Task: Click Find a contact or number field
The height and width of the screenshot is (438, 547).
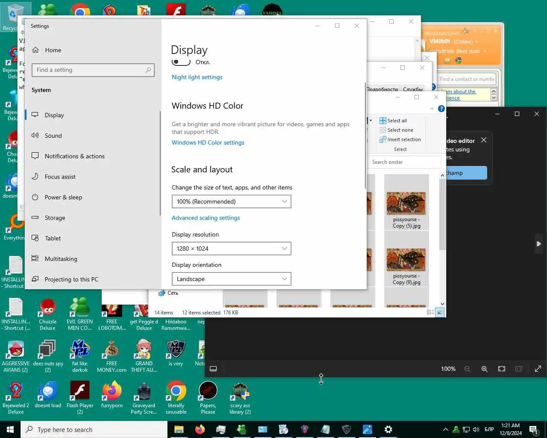Action: click(x=467, y=79)
